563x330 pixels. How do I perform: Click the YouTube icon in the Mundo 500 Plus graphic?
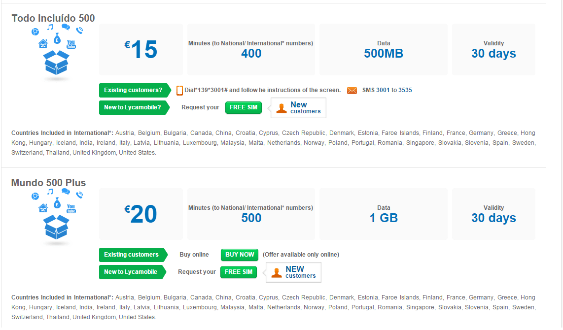pyautogui.click(x=71, y=209)
